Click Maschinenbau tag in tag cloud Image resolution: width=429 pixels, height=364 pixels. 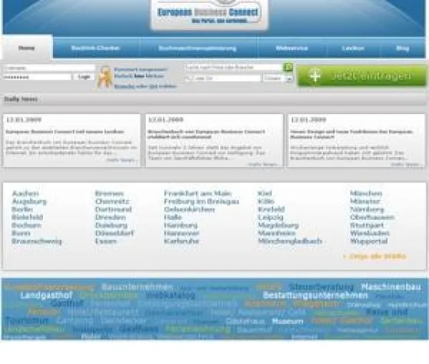[x=391, y=287]
